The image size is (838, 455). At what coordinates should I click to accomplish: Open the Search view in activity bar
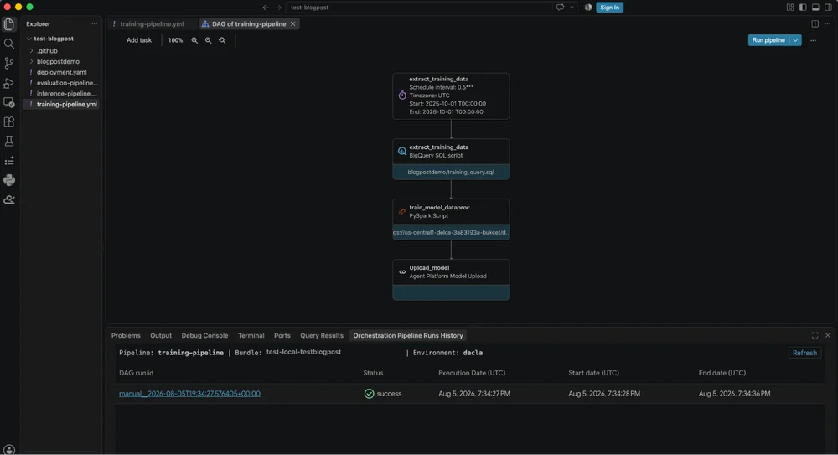[x=9, y=44]
